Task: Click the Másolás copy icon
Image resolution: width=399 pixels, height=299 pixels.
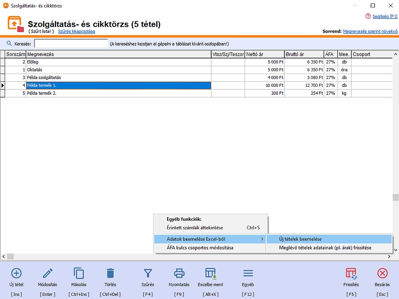Action: [79, 273]
